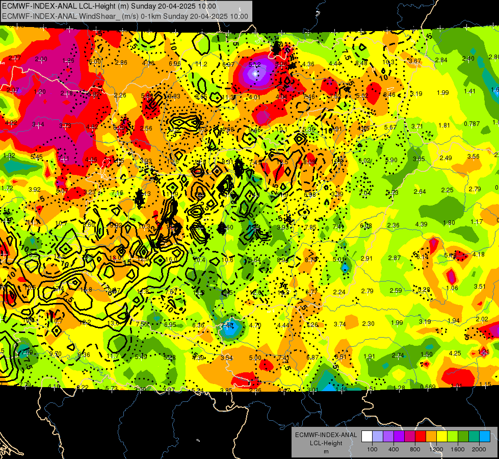This screenshot has width=499, height=459.
Task: Click the legend label 1600
Action: [458, 449]
